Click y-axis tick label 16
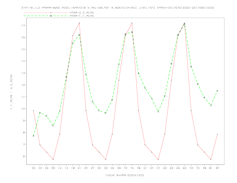The height and width of the screenshot is (183, 237). [23, 37]
